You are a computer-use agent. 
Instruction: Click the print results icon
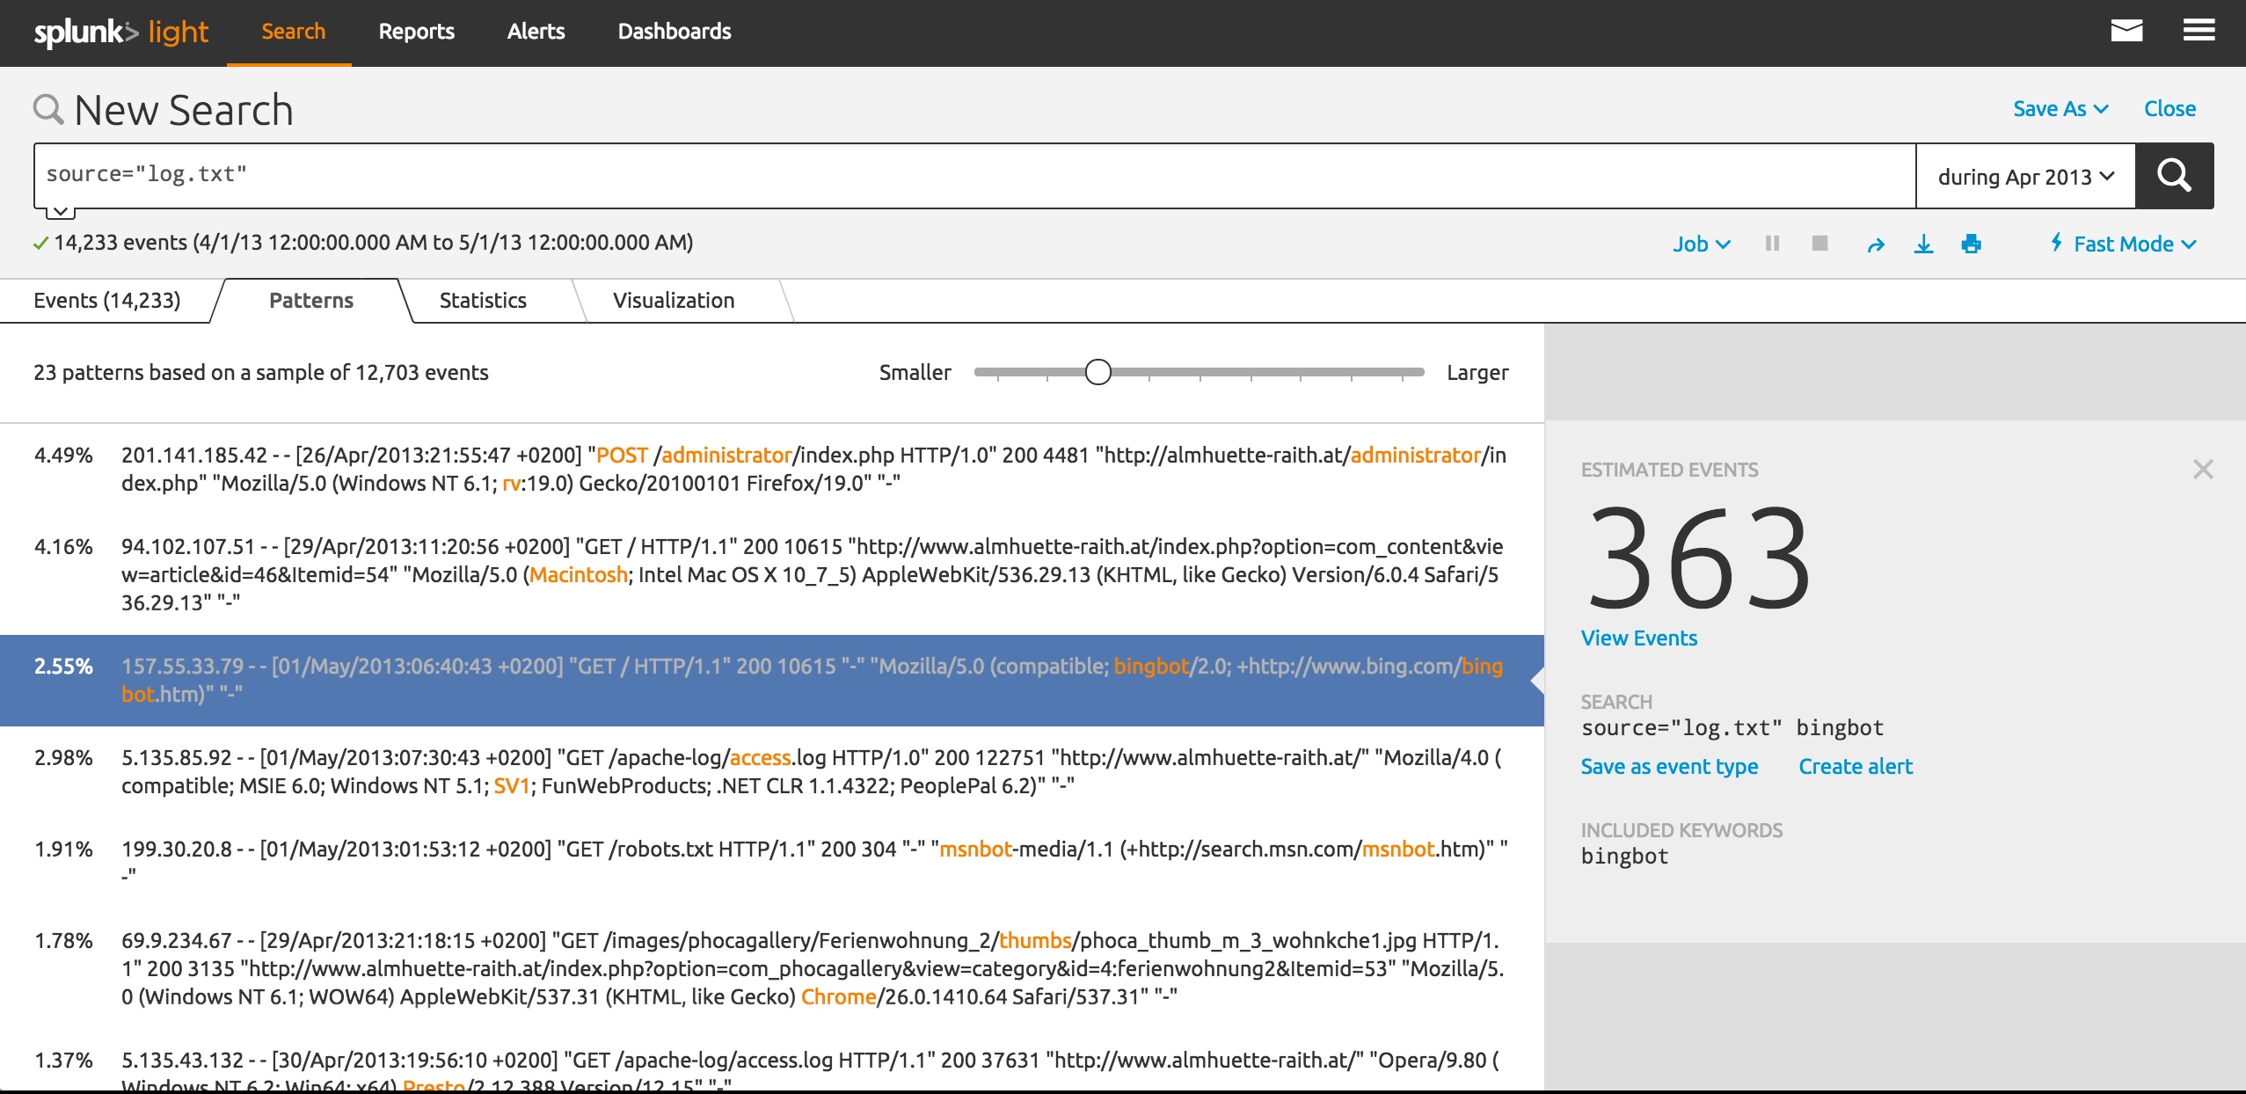coord(1971,244)
